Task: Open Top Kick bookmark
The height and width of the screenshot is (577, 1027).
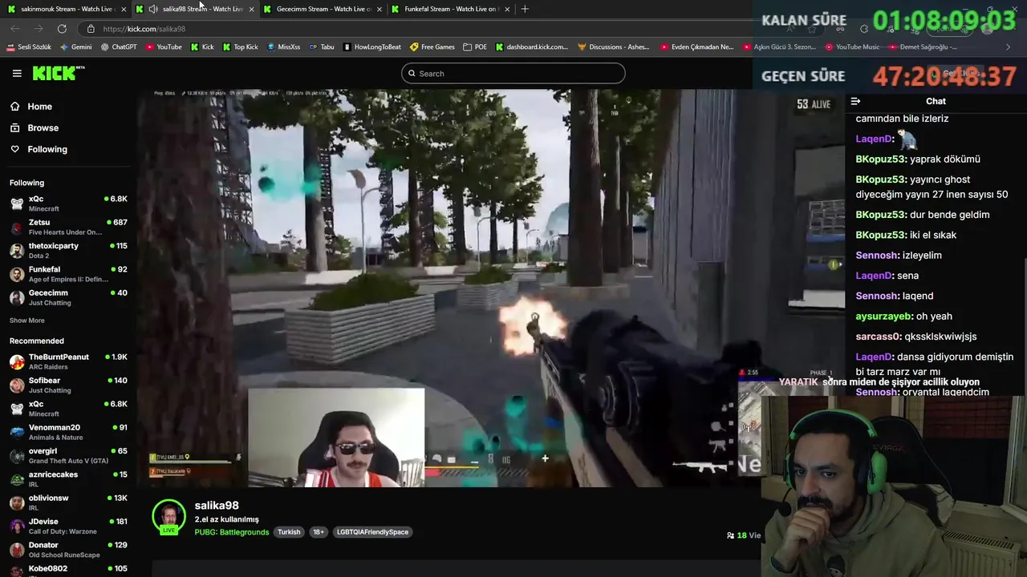Action: pos(240,47)
